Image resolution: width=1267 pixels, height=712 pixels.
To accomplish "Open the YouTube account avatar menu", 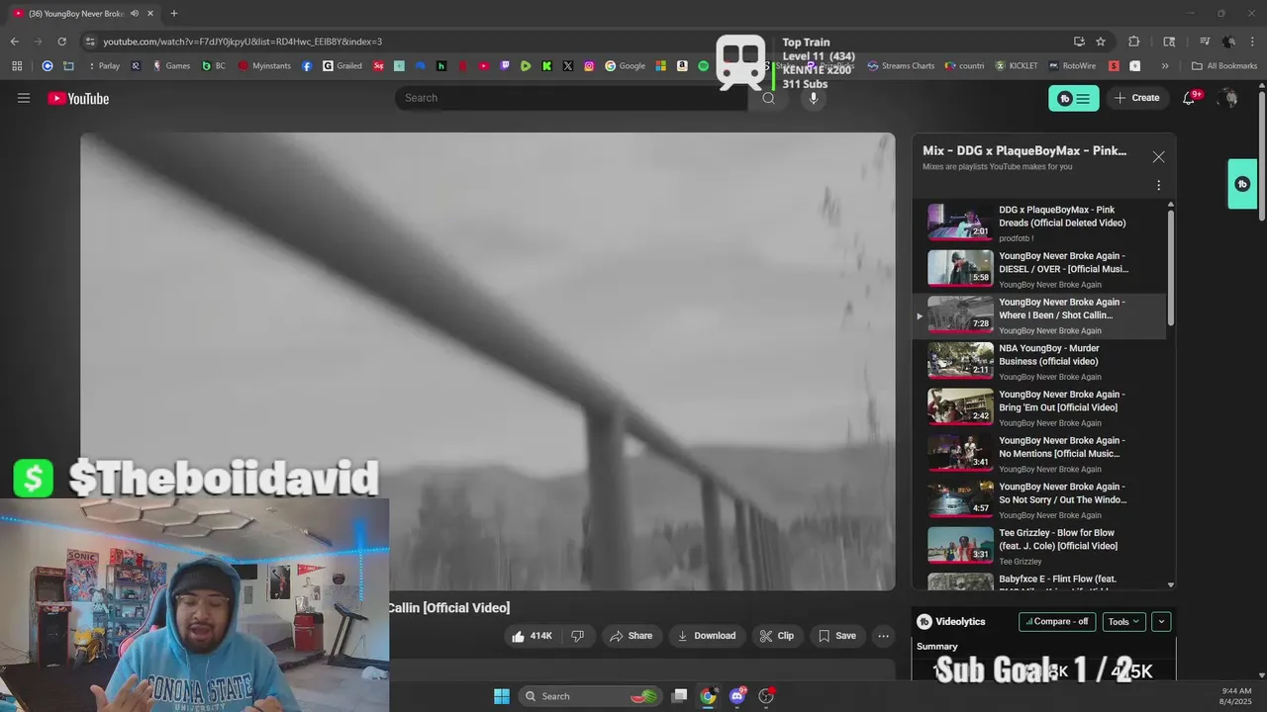I will click(x=1228, y=98).
